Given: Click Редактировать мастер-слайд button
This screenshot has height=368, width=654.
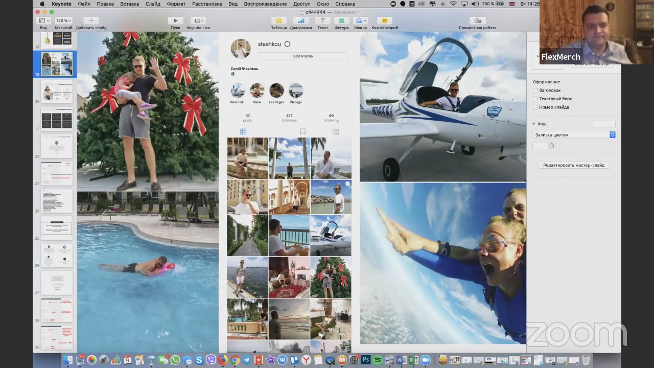Looking at the screenshot, I should tap(574, 166).
